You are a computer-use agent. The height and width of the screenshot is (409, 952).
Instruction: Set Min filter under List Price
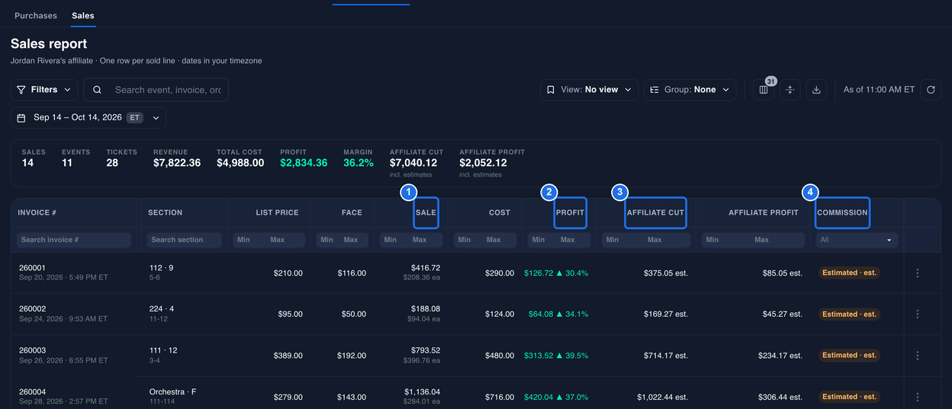(x=249, y=240)
